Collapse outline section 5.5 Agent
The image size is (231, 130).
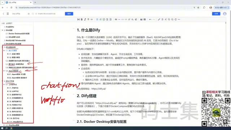pos(4,71)
